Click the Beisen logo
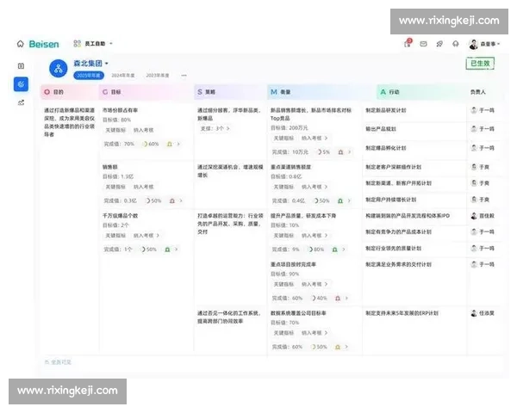 pos(44,44)
